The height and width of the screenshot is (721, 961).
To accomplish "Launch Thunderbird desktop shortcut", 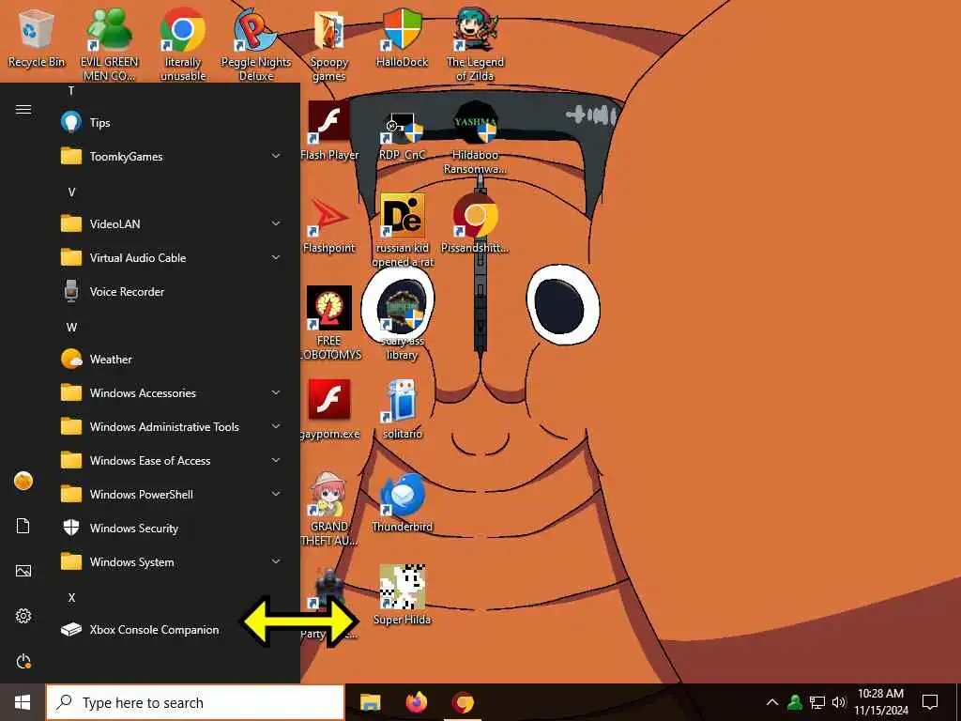I will (x=402, y=502).
